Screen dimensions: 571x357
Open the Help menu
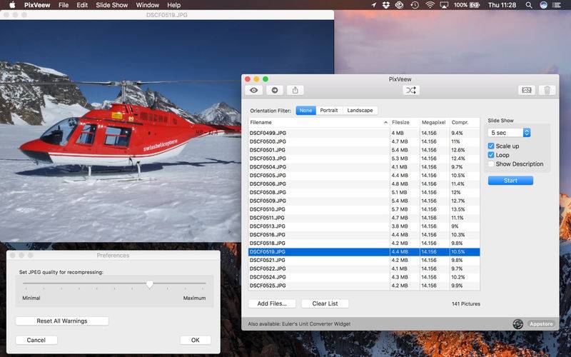[x=173, y=5]
